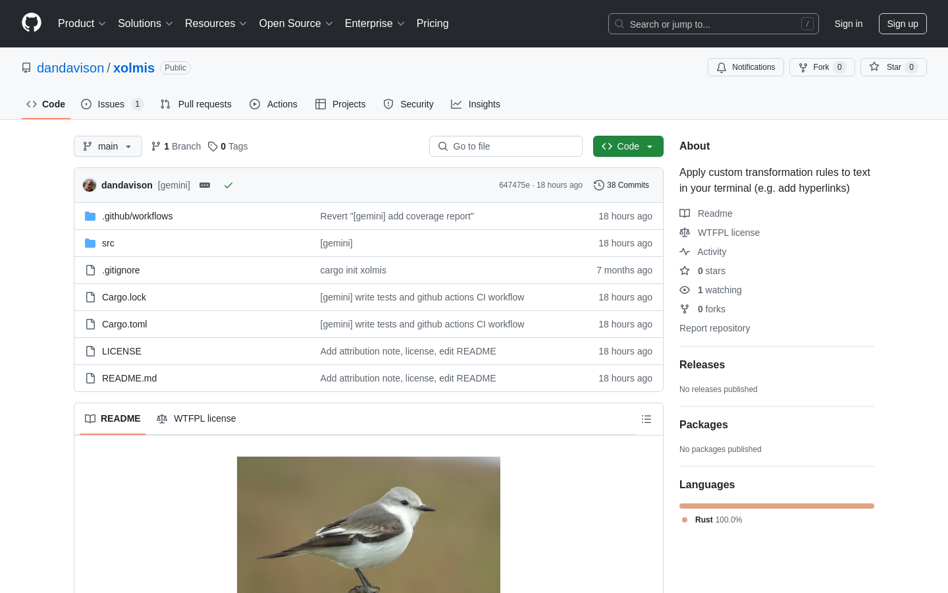Switch to the Code tab
This screenshot has width=948, height=593.
click(46, 104)
